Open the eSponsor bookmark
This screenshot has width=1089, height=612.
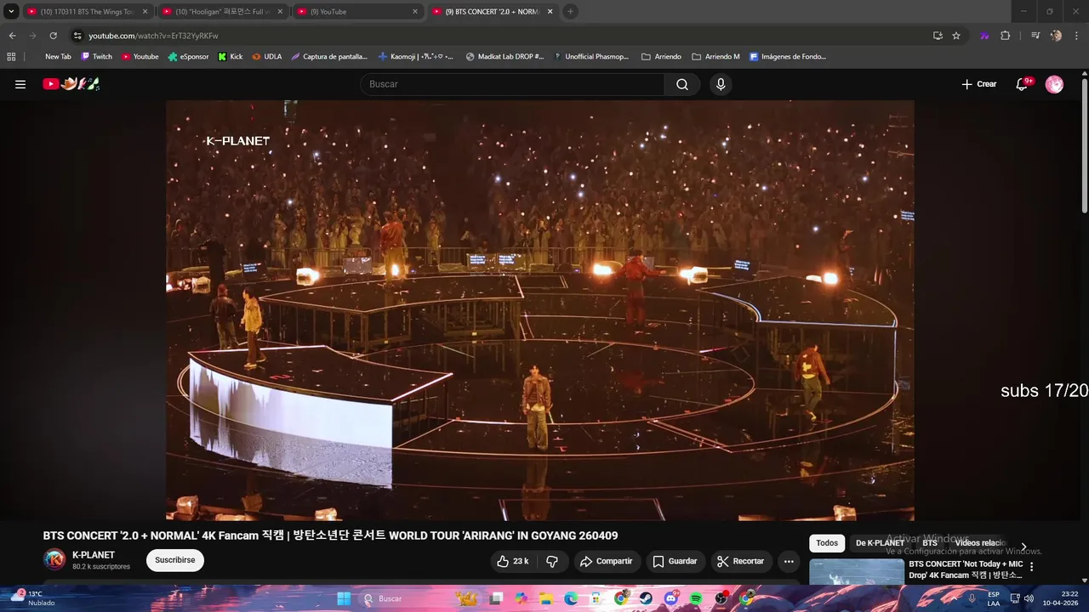[x=188, y=57]
